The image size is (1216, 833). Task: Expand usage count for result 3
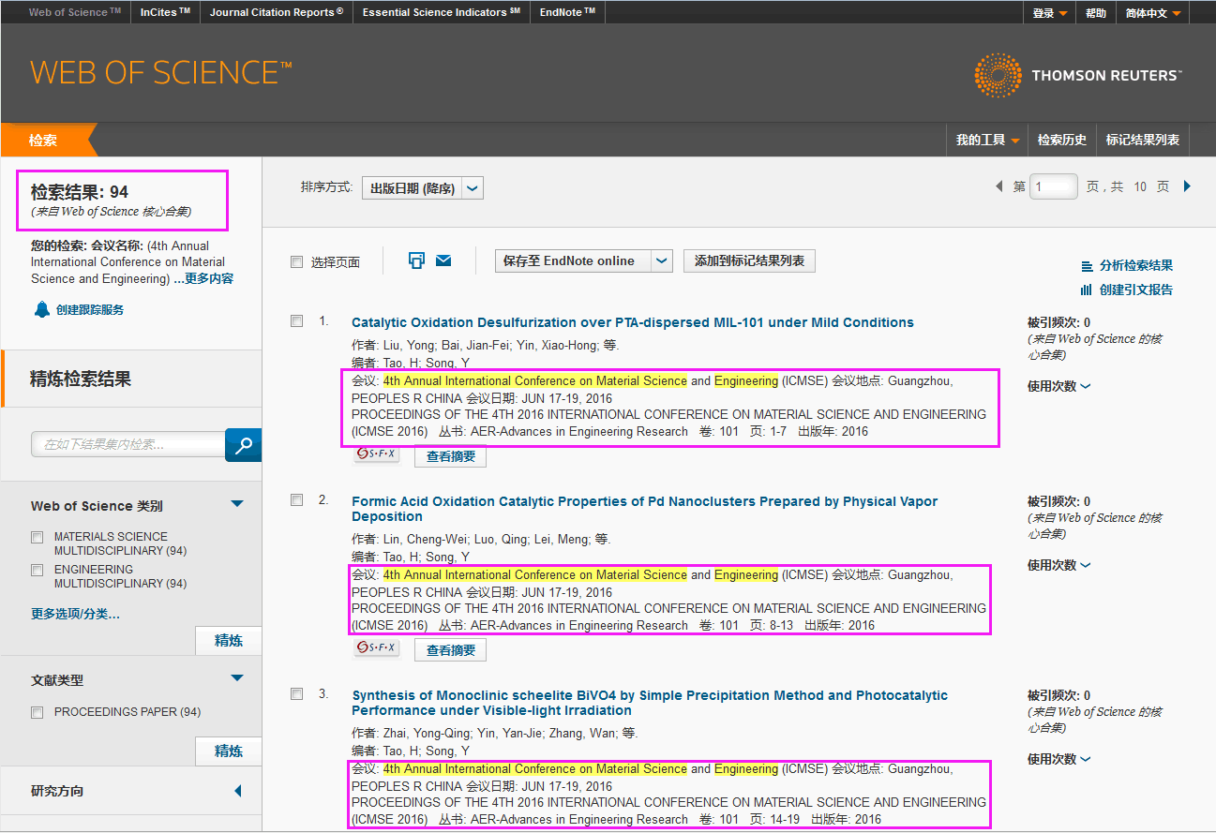[x=1059, y=759]
